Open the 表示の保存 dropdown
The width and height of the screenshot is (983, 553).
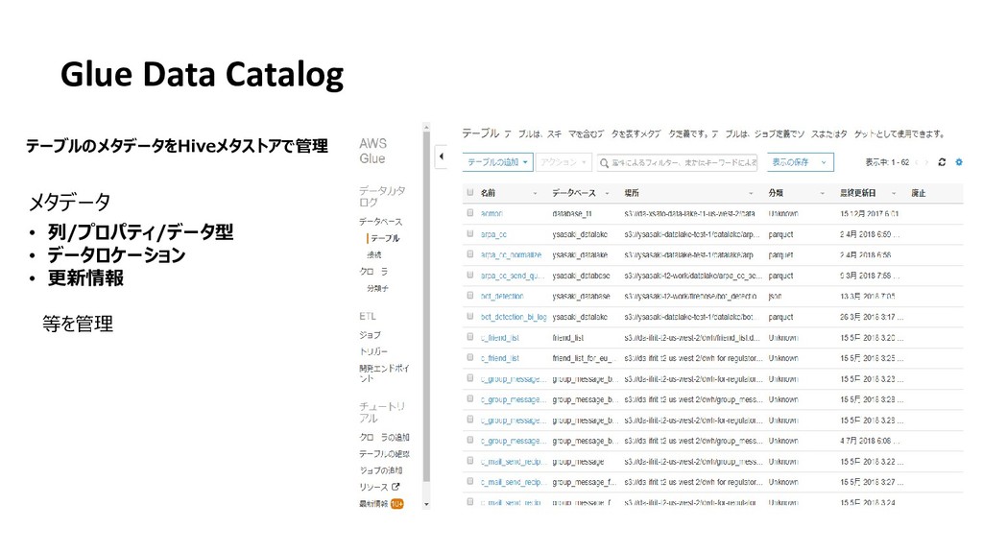click(800, 162)
